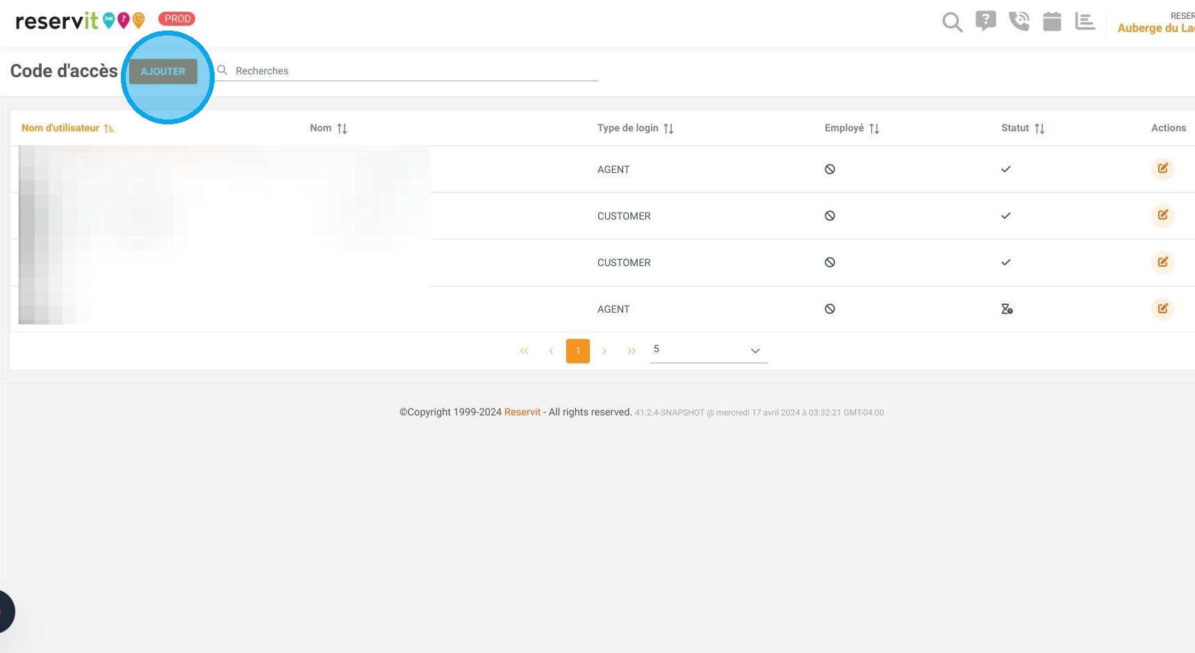Image resolution: width=1195 pixels, height=653 pixels.
Task: Click the AGENT cell in the last row
Action: 613,309
